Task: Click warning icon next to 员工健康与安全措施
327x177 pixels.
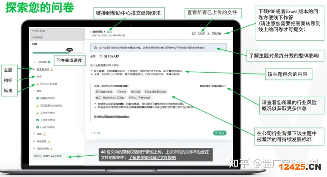Action: click(x=38, y=106)
